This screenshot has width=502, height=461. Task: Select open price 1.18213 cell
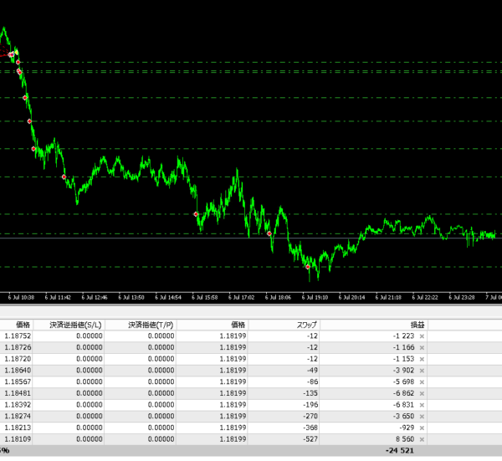click(x=16, y=428)
